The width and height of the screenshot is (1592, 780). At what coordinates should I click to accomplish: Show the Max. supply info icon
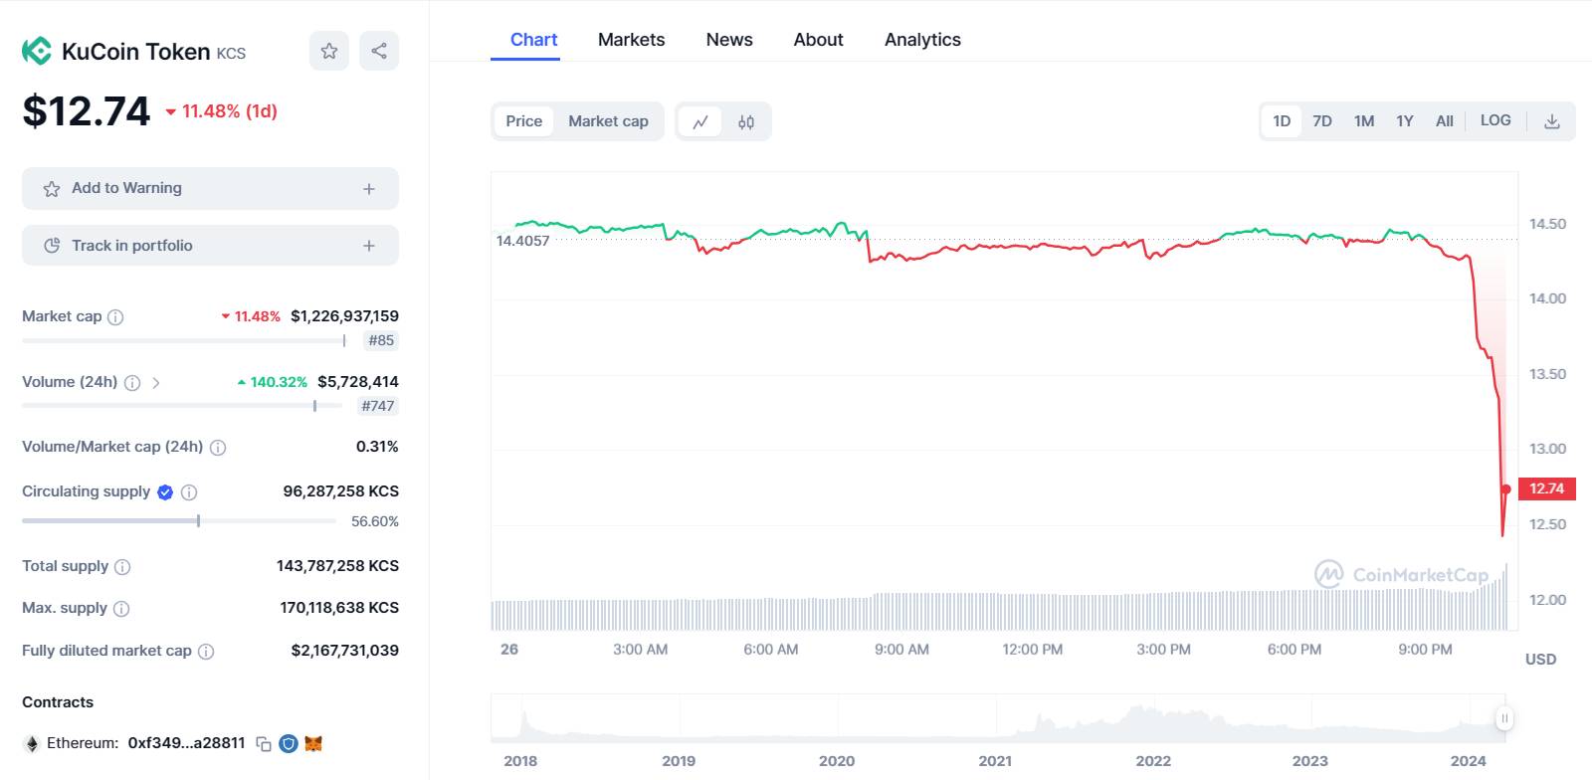[x=121, y=609]
